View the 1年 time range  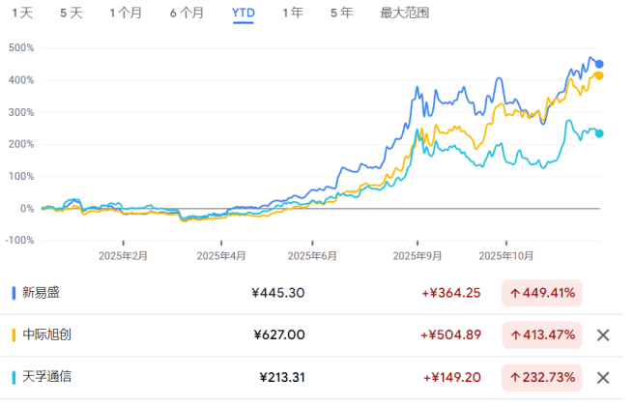292,14
